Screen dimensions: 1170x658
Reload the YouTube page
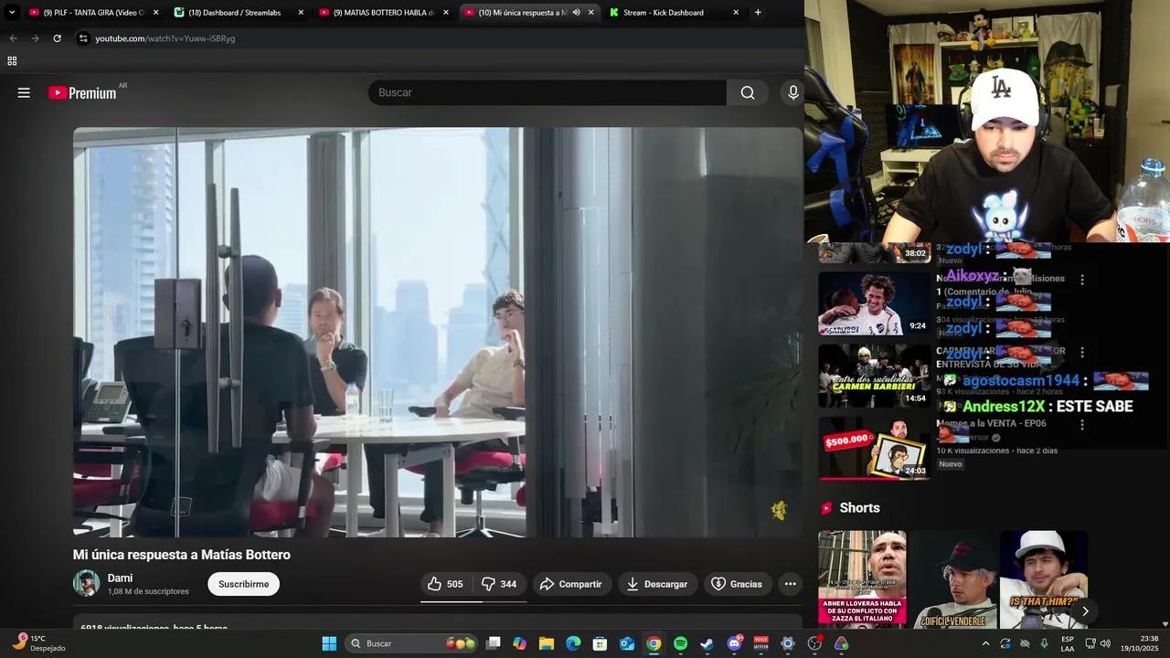[x=57, y=38]
